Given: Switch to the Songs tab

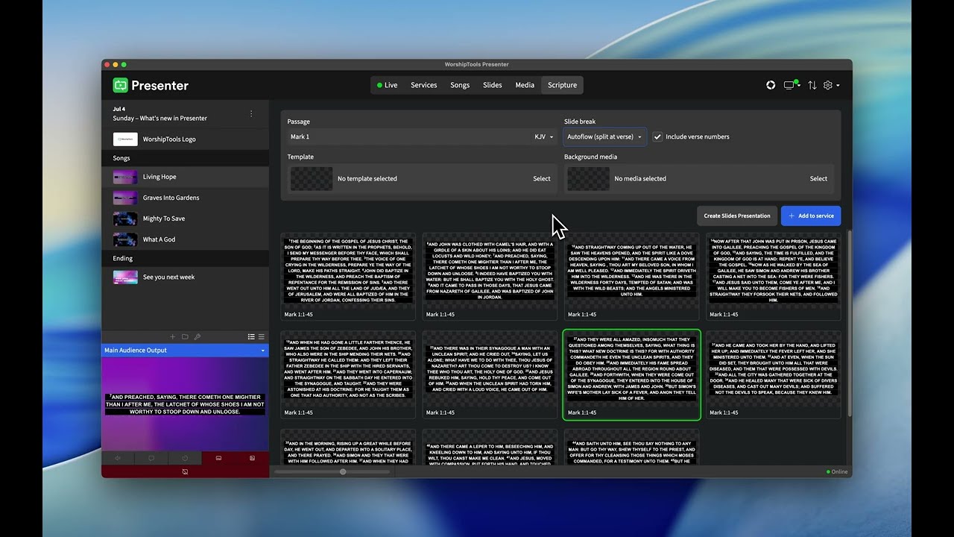Looking at the screenshot, I should 460,85.
